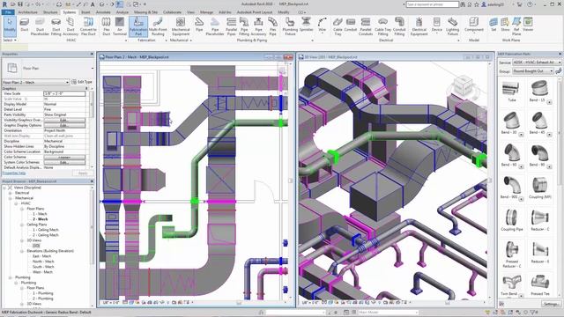Switch to the Architecture ribbon tab
The image size is (564, 317).
pos(27,11)
